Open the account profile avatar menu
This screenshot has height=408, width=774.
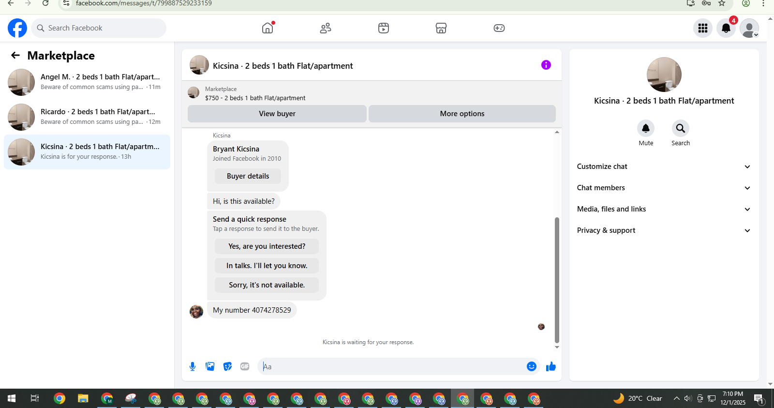tap(749, 28)
